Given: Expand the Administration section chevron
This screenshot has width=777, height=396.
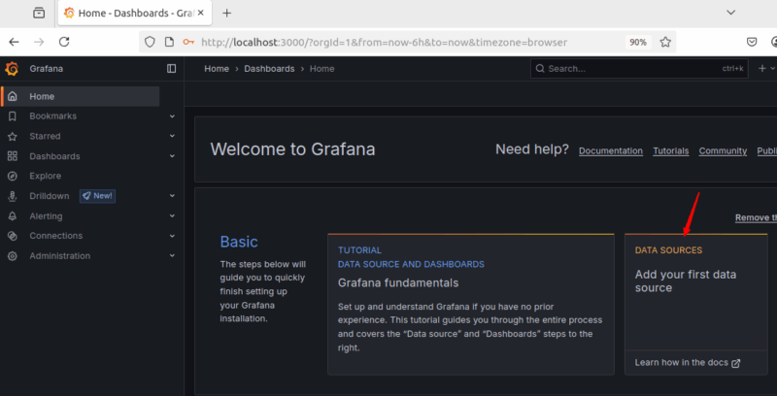Looking at the screenshot, I should pos(172,256).
